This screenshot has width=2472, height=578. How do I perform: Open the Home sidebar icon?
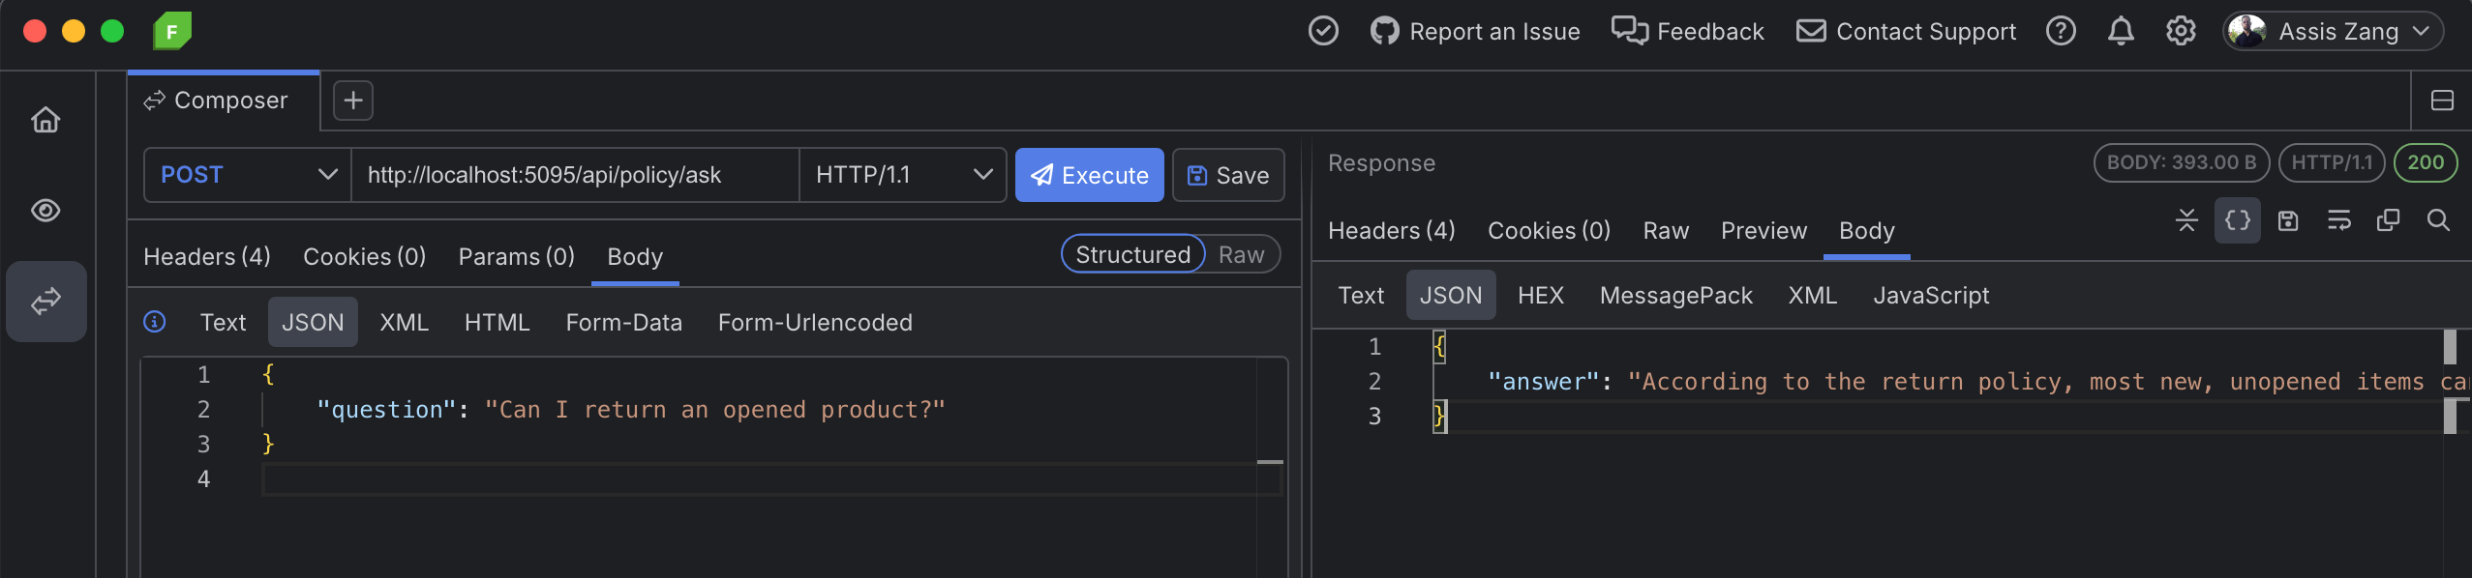[45, 120]
